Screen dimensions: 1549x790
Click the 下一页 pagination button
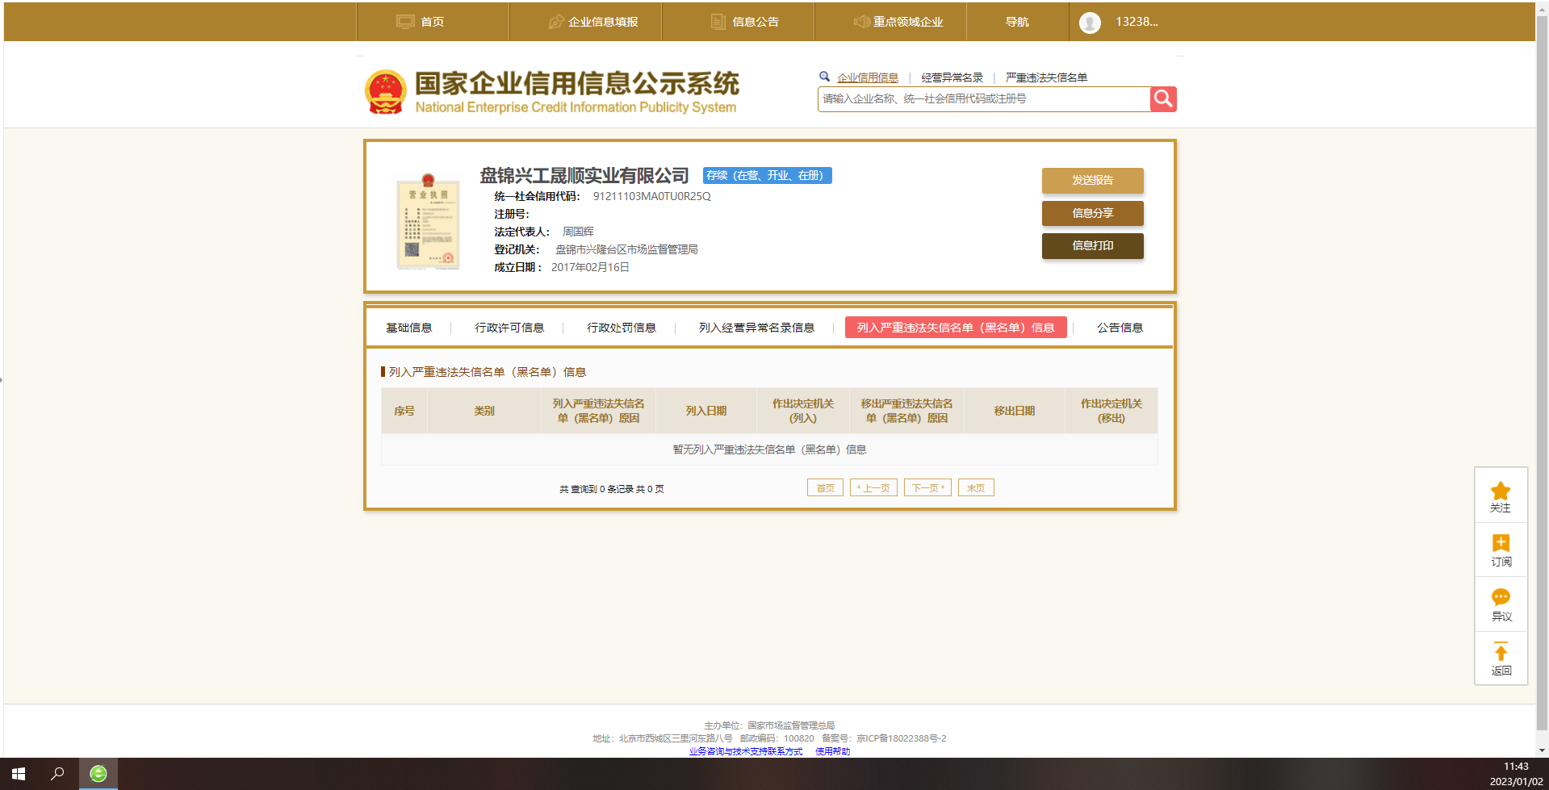click(x=927, y=487)
